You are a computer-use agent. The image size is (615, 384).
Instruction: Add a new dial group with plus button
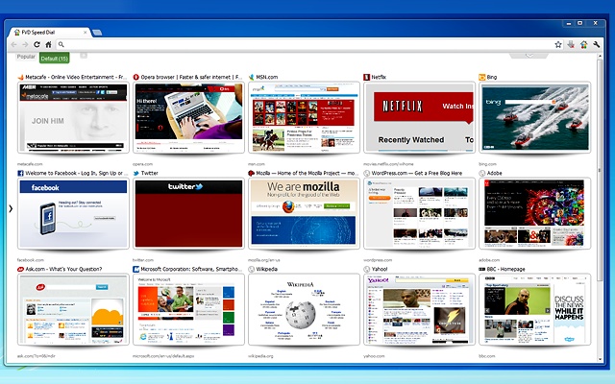click(x=84, y=57)
